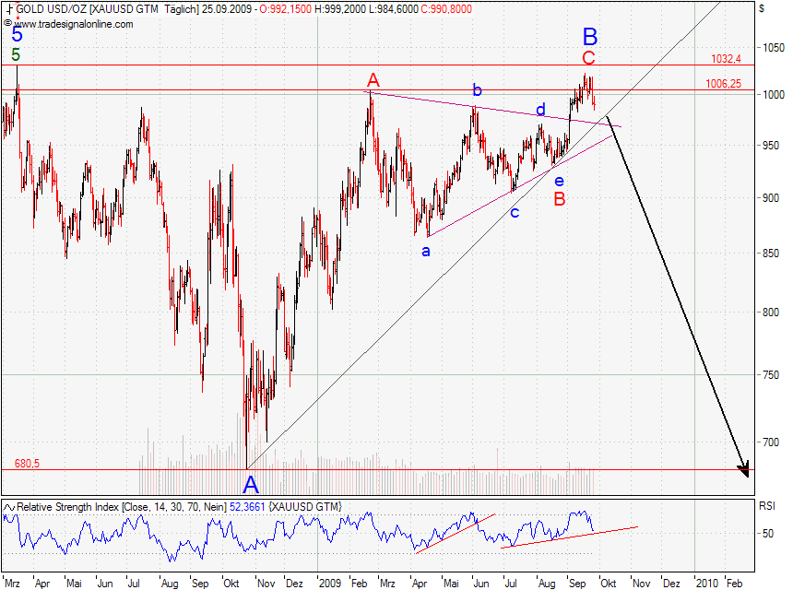Screen dimensions: 793x590
Task: Select the date 25.09.2009 in header
Action: click(227, 9)
